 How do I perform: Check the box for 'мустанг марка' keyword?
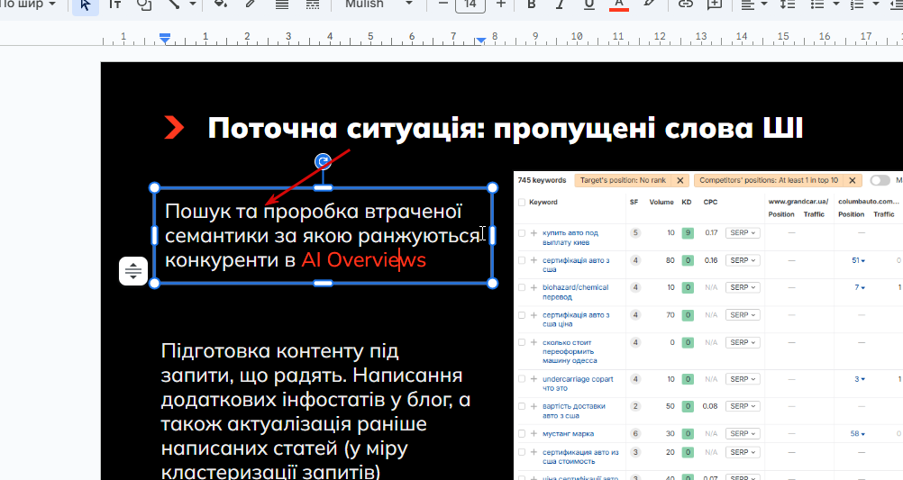[x=522, y=433]
